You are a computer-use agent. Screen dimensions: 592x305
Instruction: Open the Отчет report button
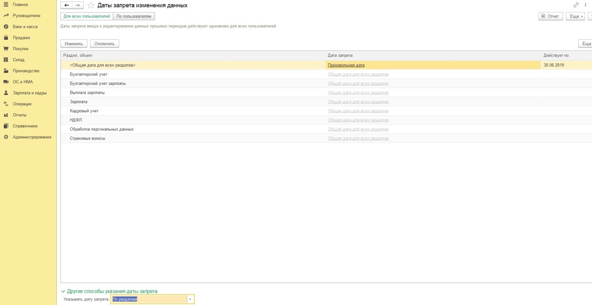(x=550, y=16)
